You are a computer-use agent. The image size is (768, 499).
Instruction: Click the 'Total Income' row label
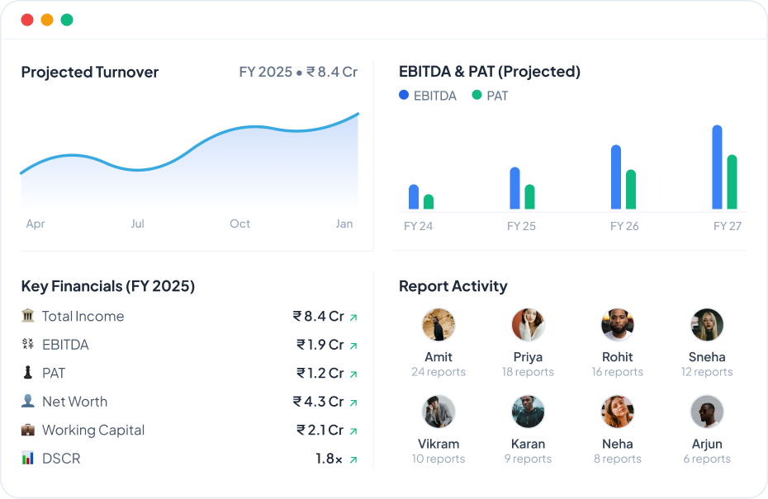coord(83,316)
